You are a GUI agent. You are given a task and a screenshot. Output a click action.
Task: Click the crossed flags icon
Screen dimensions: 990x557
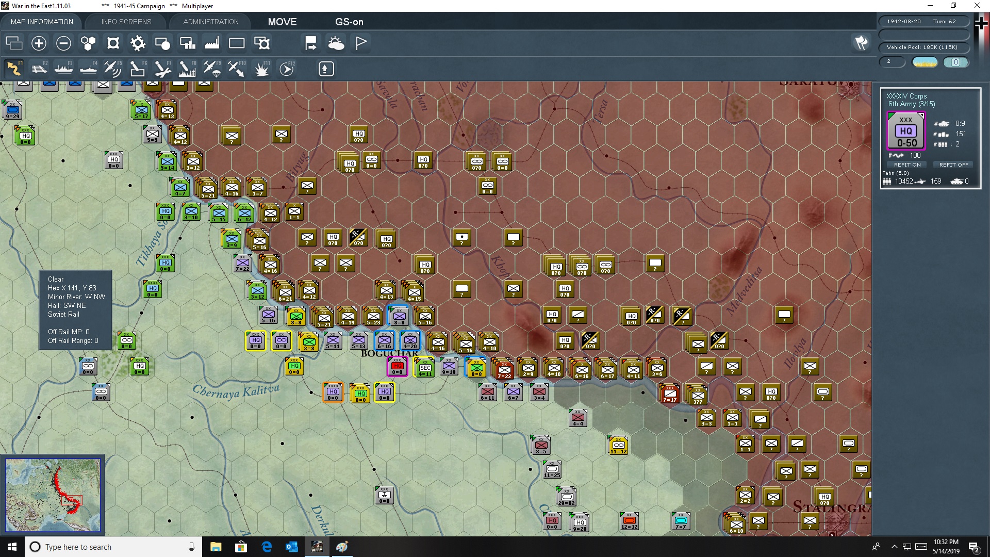click(x=861, y=43)
